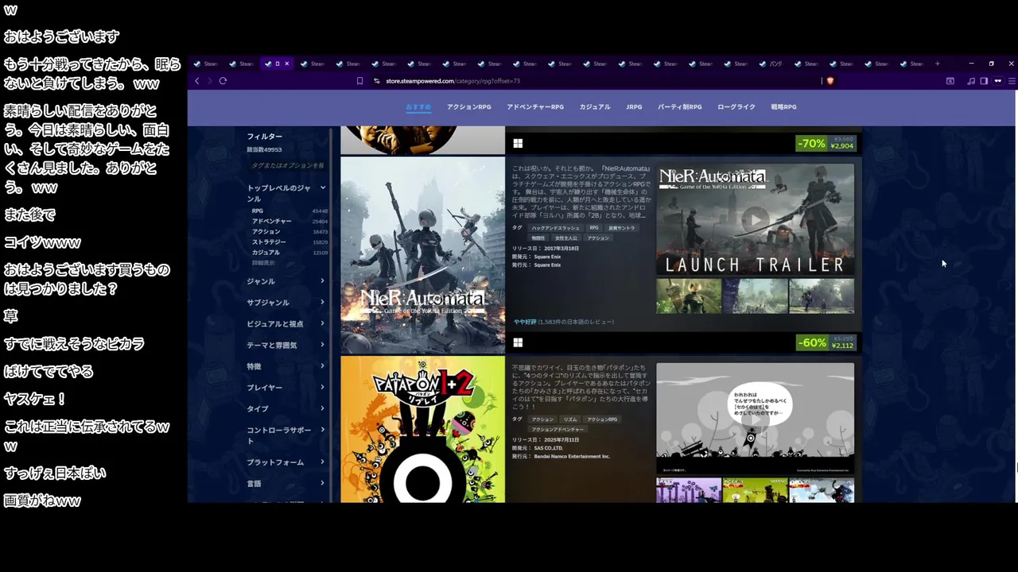This screenshot has width=1018, height=572.
Task: Expand the コントローラサポート filter section
Action: [286, 435]
